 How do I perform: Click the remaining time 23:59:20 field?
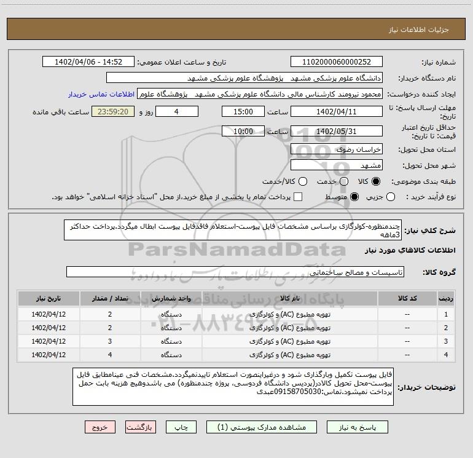[113, 111]
